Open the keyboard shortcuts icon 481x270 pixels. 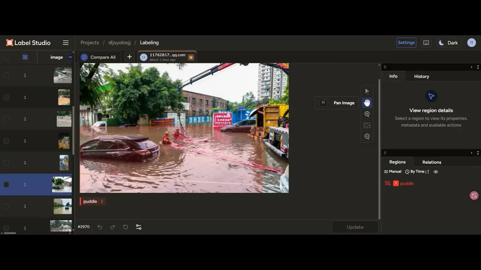pyautogui.click(x=426, y=43)
